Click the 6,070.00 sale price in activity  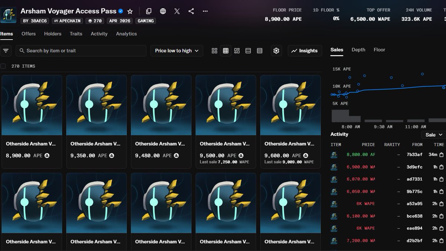click(x=361, y=179)
